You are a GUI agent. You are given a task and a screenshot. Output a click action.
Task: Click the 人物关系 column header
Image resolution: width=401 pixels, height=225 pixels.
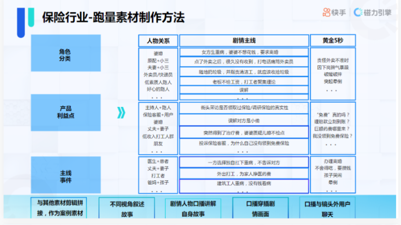158,41
